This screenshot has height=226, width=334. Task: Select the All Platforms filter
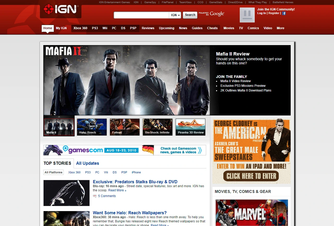pos(53,172)
